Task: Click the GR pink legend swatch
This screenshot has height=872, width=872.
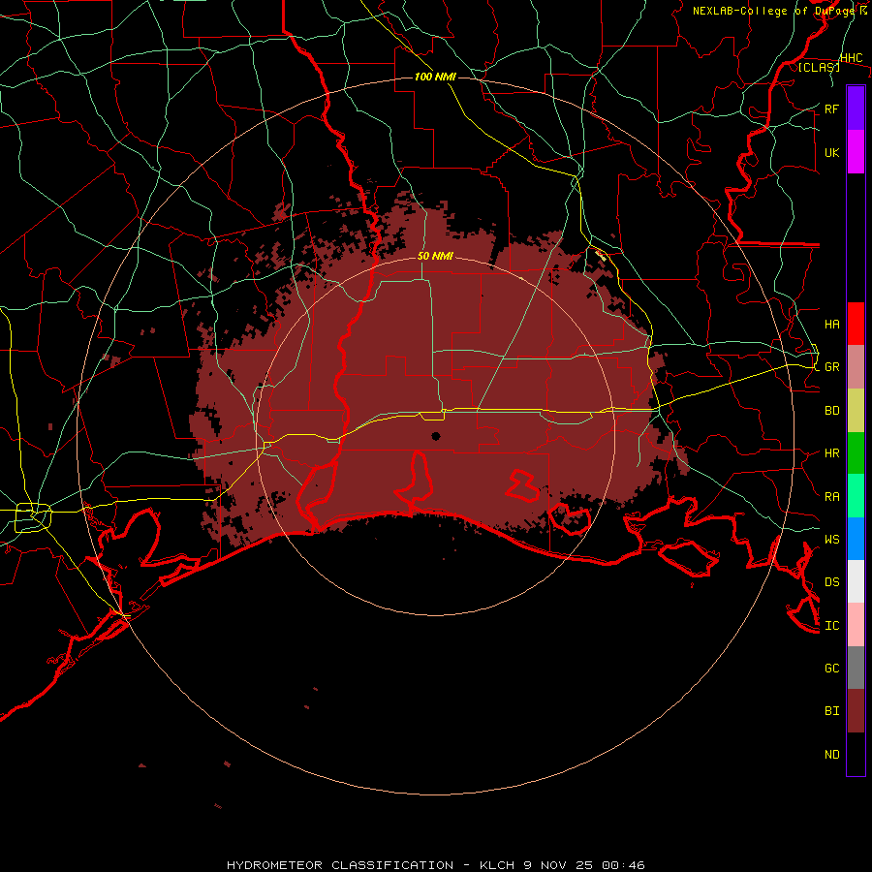Action: (x=856, y=367)
